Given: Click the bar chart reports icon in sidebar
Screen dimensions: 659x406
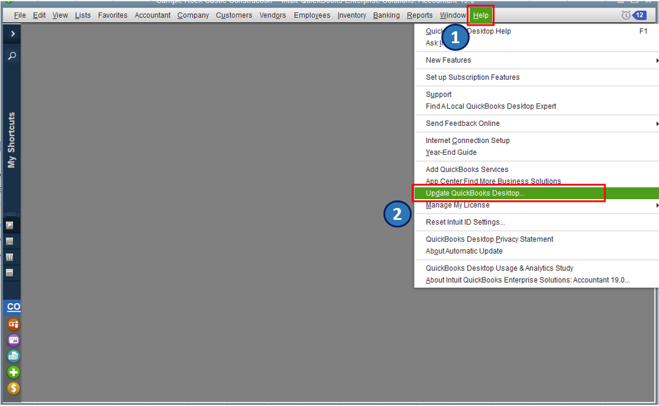Looking at the screenshot, I should coord(10,257).
